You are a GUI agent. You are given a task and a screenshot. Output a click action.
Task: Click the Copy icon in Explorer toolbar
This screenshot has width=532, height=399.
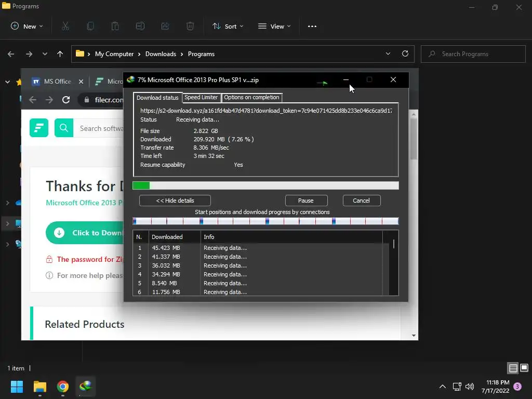click(90, 26)
